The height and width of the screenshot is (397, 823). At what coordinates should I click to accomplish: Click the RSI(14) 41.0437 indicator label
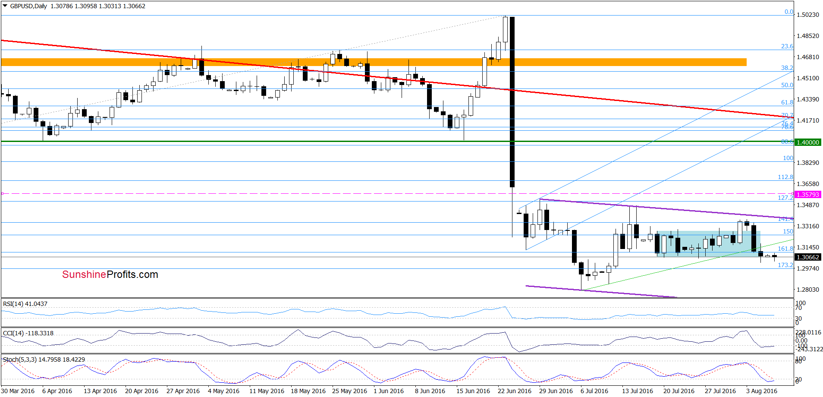click(25, 304)
